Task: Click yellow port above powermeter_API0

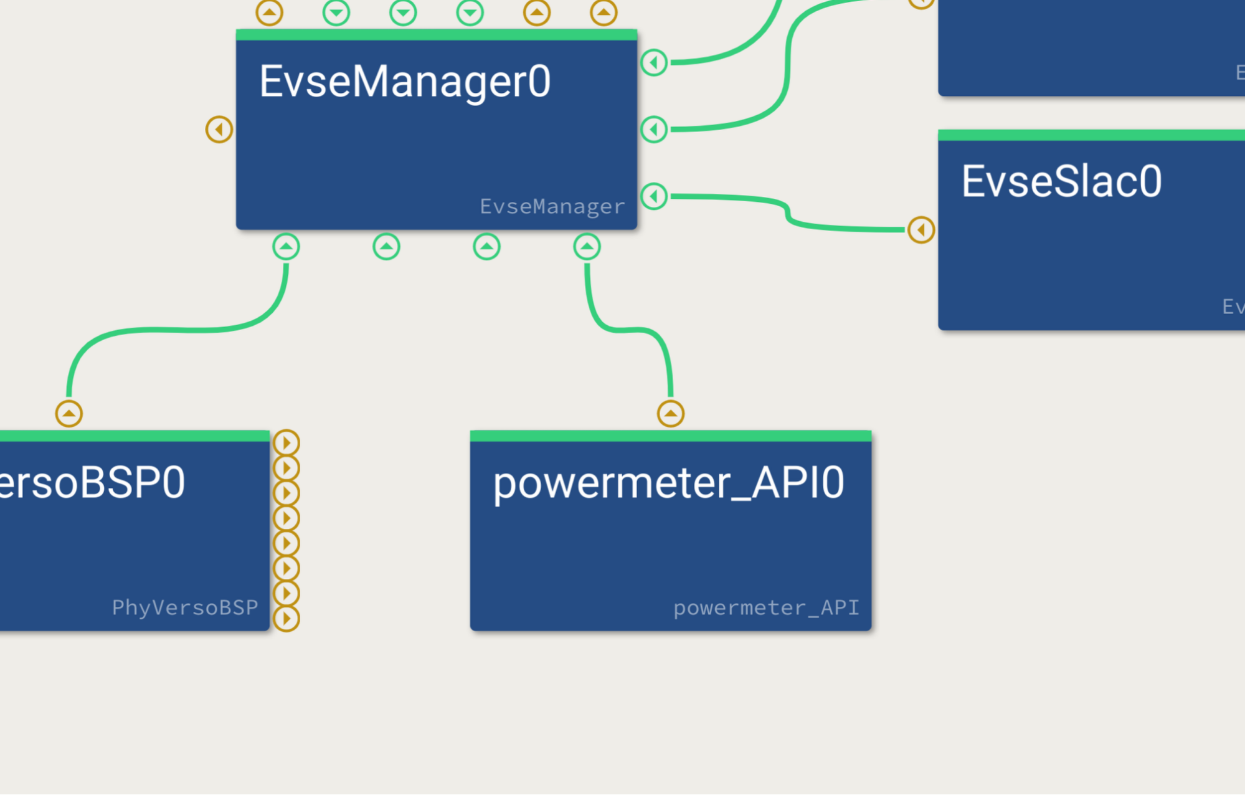Action: click(671, 414)
